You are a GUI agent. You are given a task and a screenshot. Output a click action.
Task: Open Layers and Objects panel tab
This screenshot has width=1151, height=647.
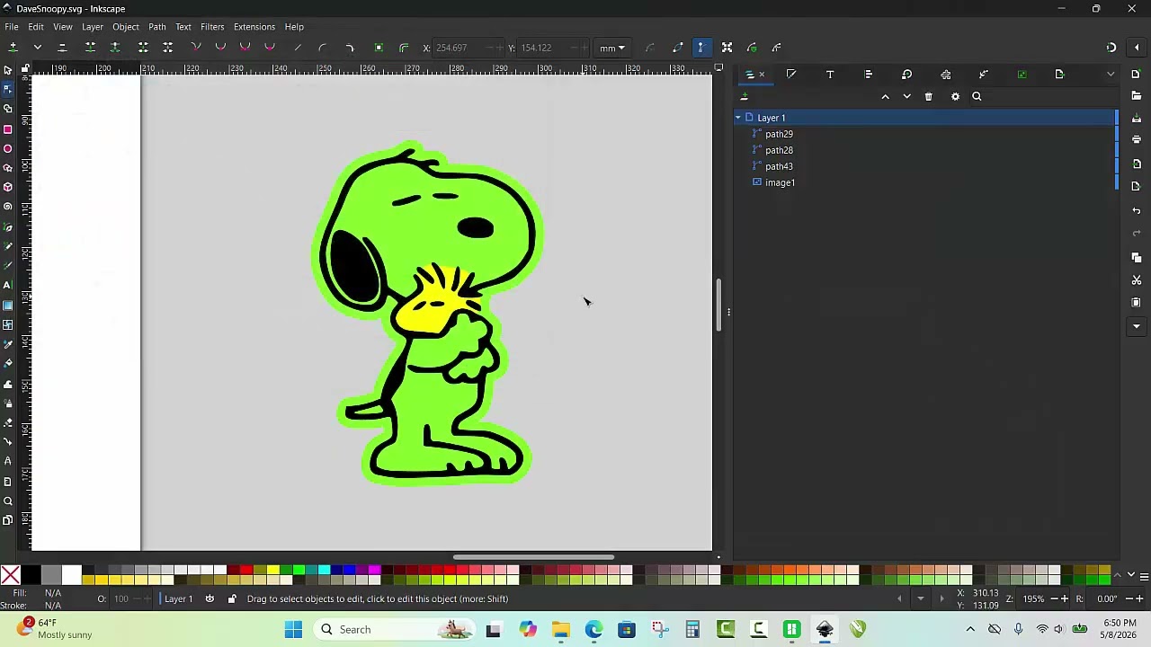tap(750, 75)
